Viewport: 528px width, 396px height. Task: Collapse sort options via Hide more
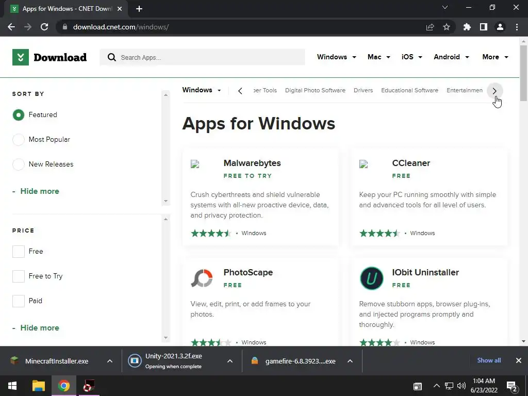tap(40, 191)
